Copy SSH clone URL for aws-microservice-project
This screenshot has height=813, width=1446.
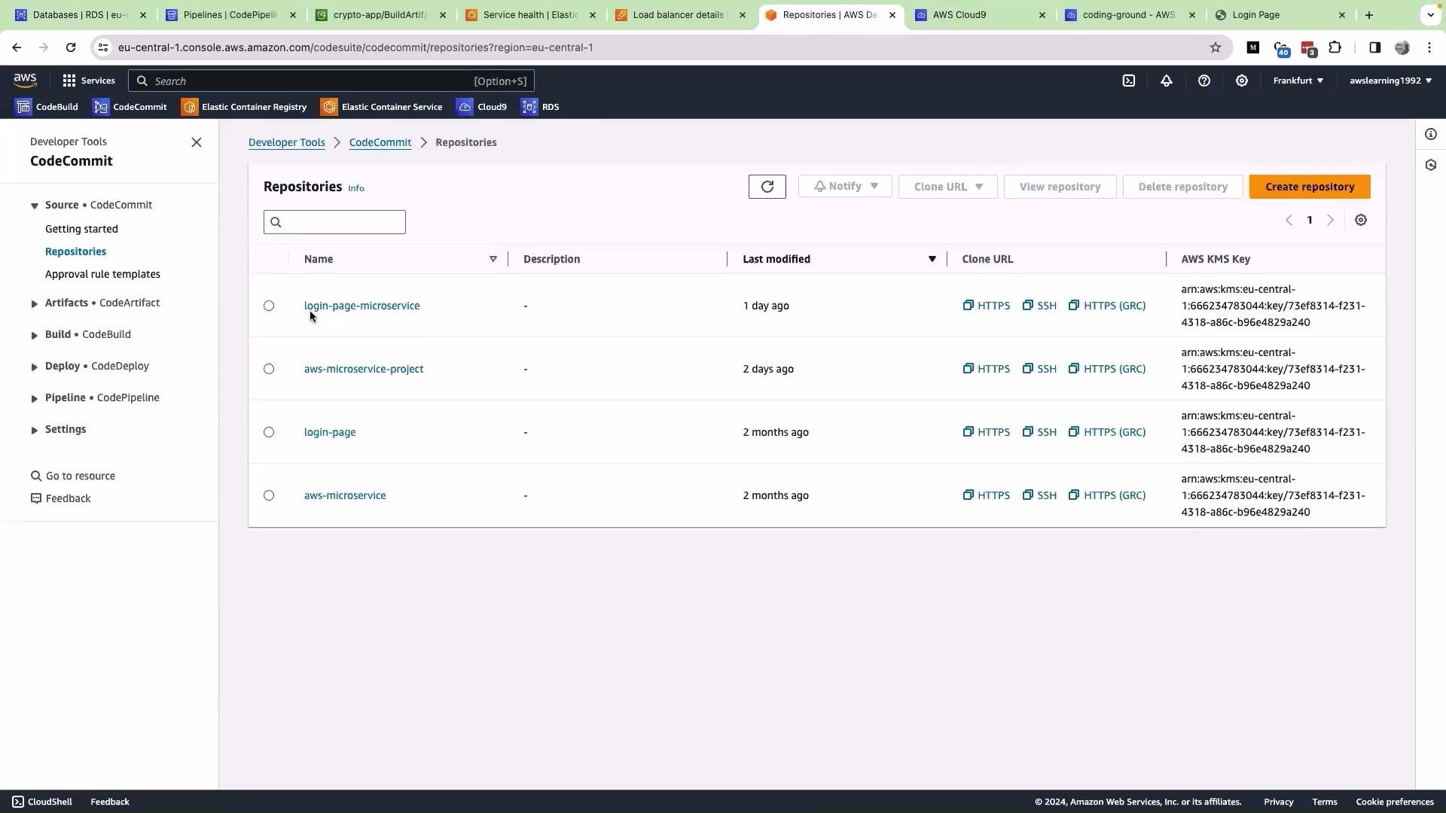[x=1039, y=369]
